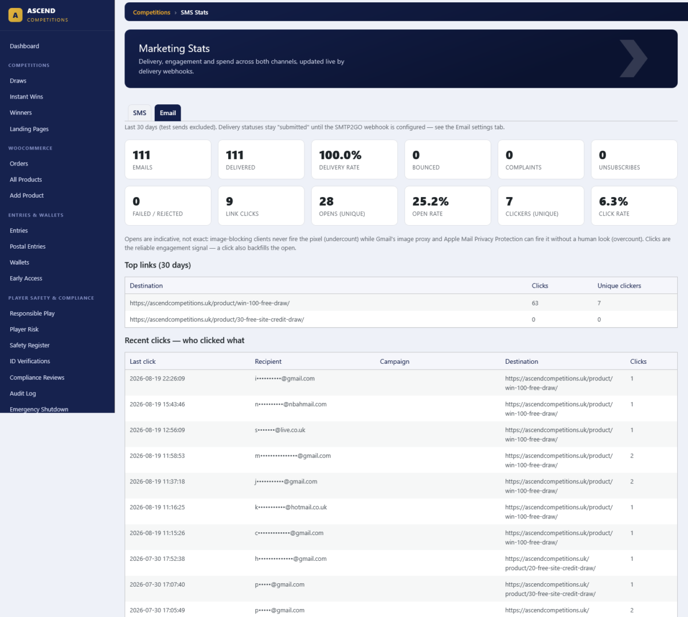Click the Destination header in Top links
Viewport: 688px width, 617px height.
(146, 286)
